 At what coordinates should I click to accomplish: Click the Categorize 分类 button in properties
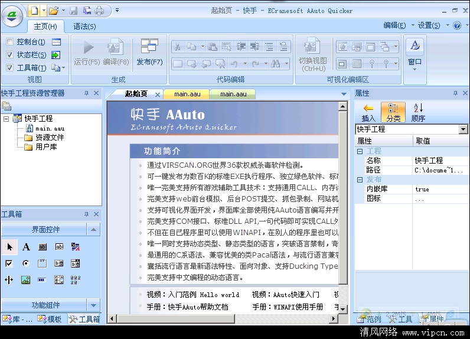(393, 112)
